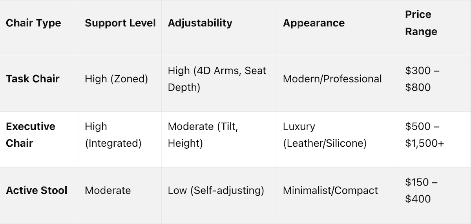Click the Appearance column header
Viewport: 471px width, 224px height.
314,23
